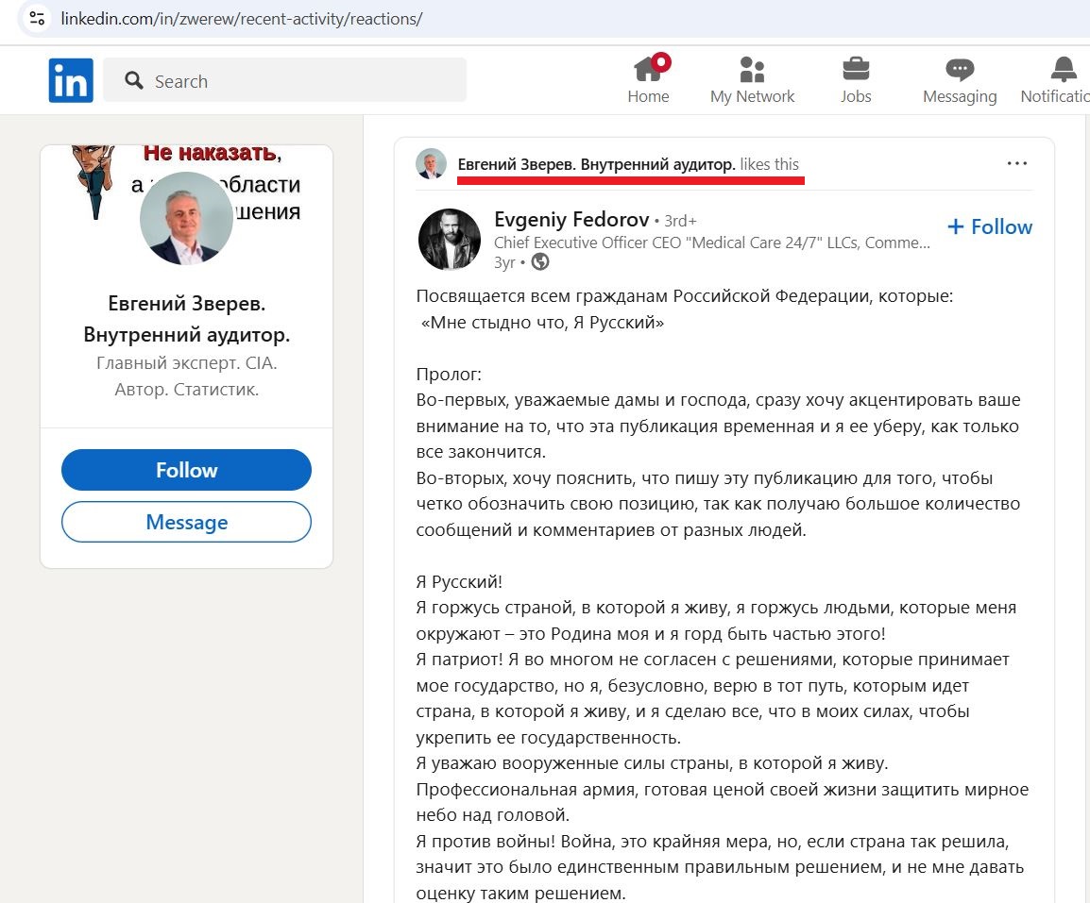Go to the Jobs section
This screenshot has width=1090, height=903.
pyautogui.click(x=856, y=80)
